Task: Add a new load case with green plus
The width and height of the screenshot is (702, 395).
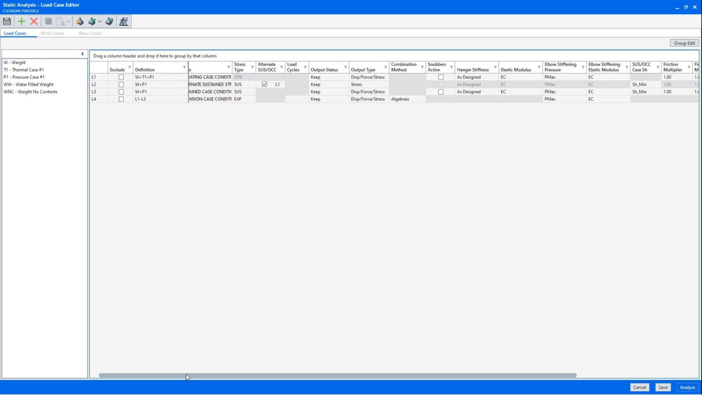Action: point(21,21)
